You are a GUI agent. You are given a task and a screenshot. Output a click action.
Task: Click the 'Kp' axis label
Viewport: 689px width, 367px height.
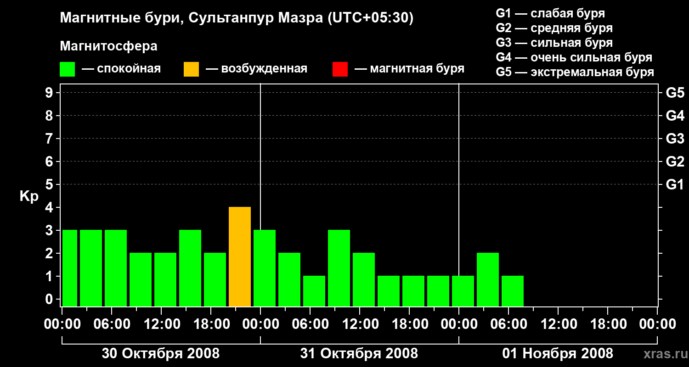tap(29, 196)
